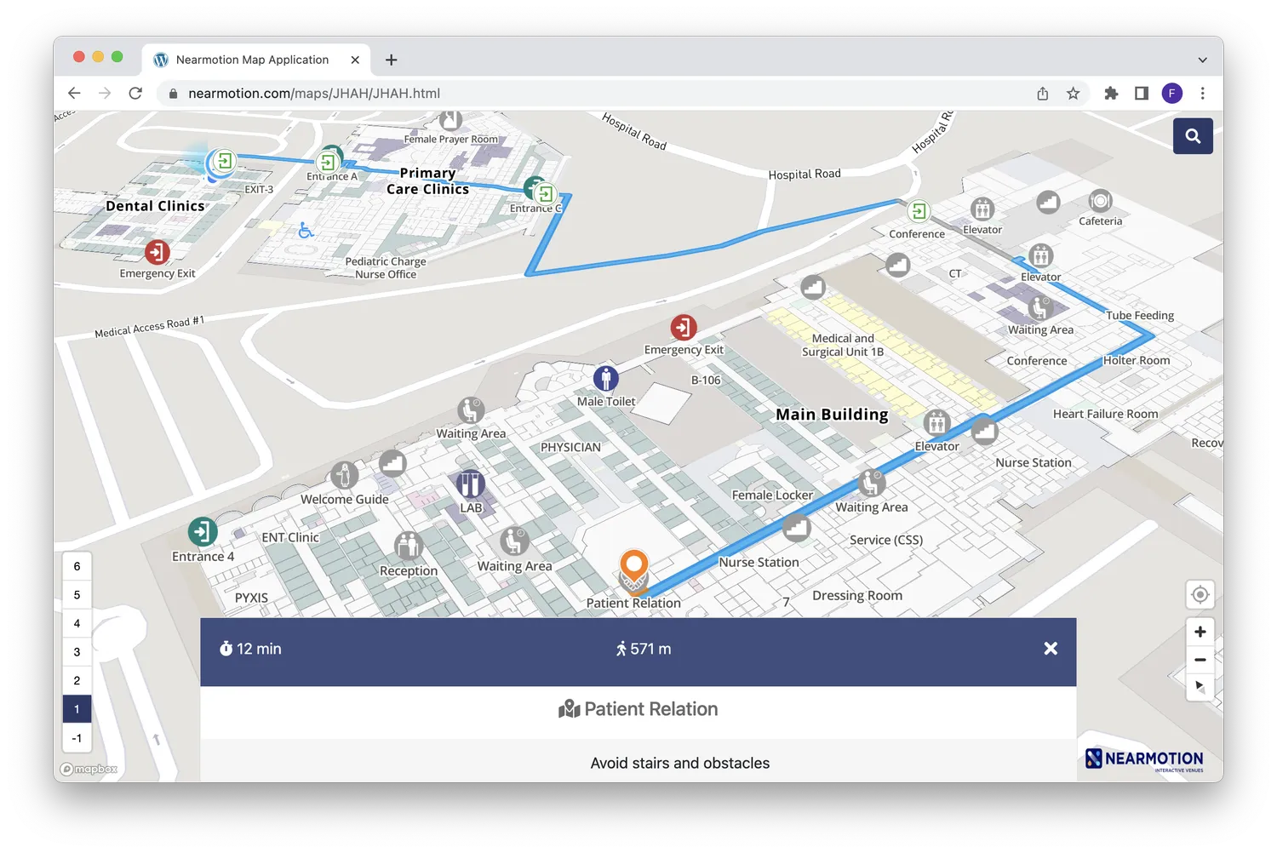Open the browser three-dot menu

tap(1202, 94)
